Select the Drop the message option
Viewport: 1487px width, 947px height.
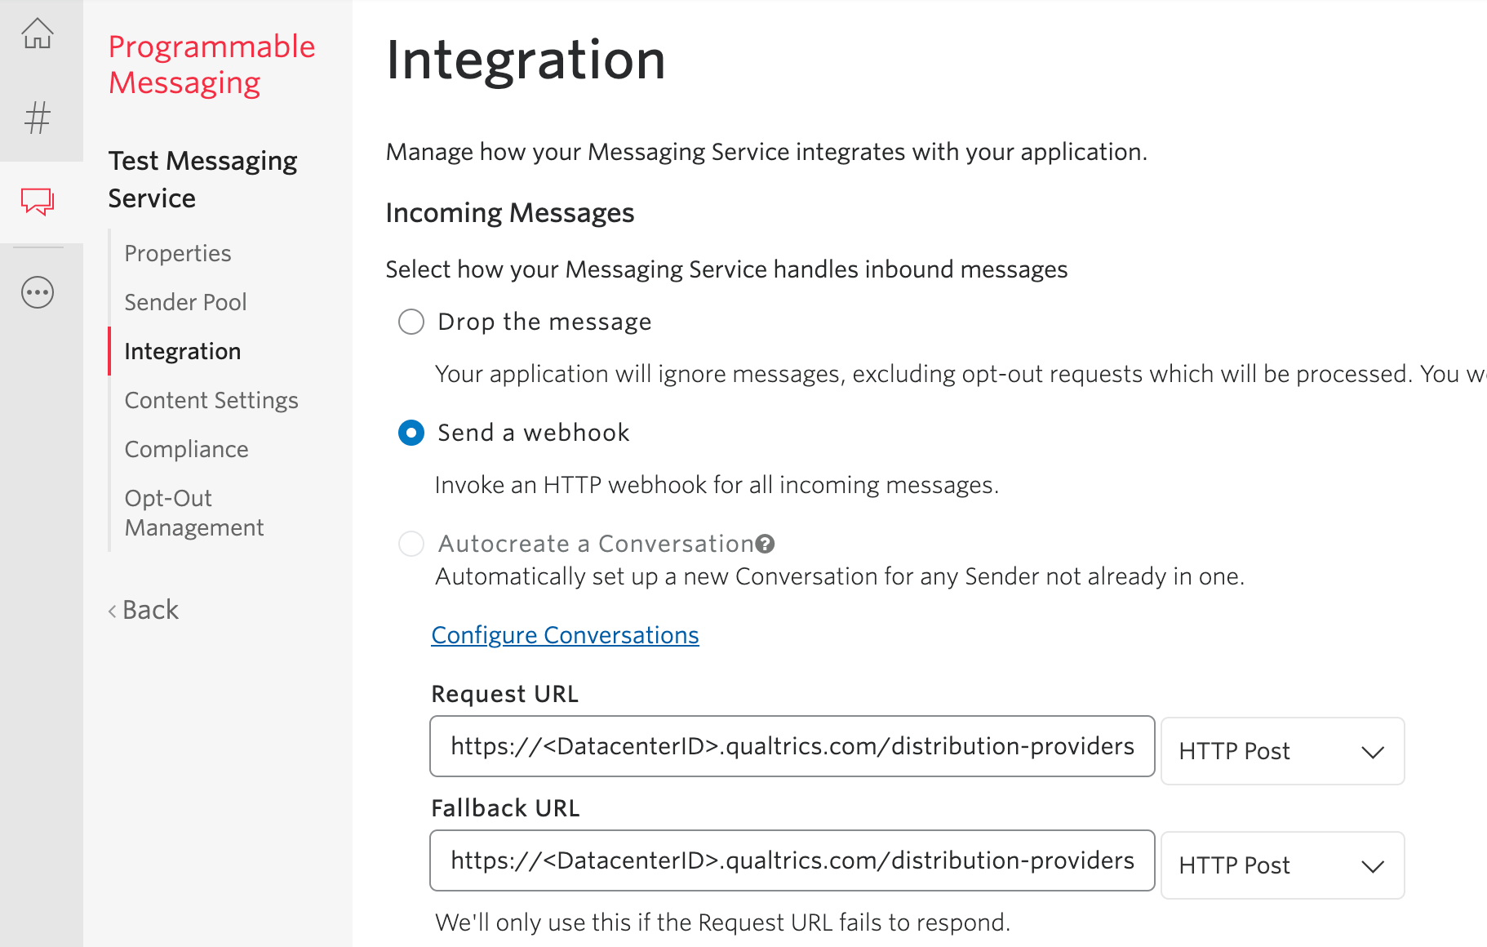pyautogui.click(x=411, y=322)
